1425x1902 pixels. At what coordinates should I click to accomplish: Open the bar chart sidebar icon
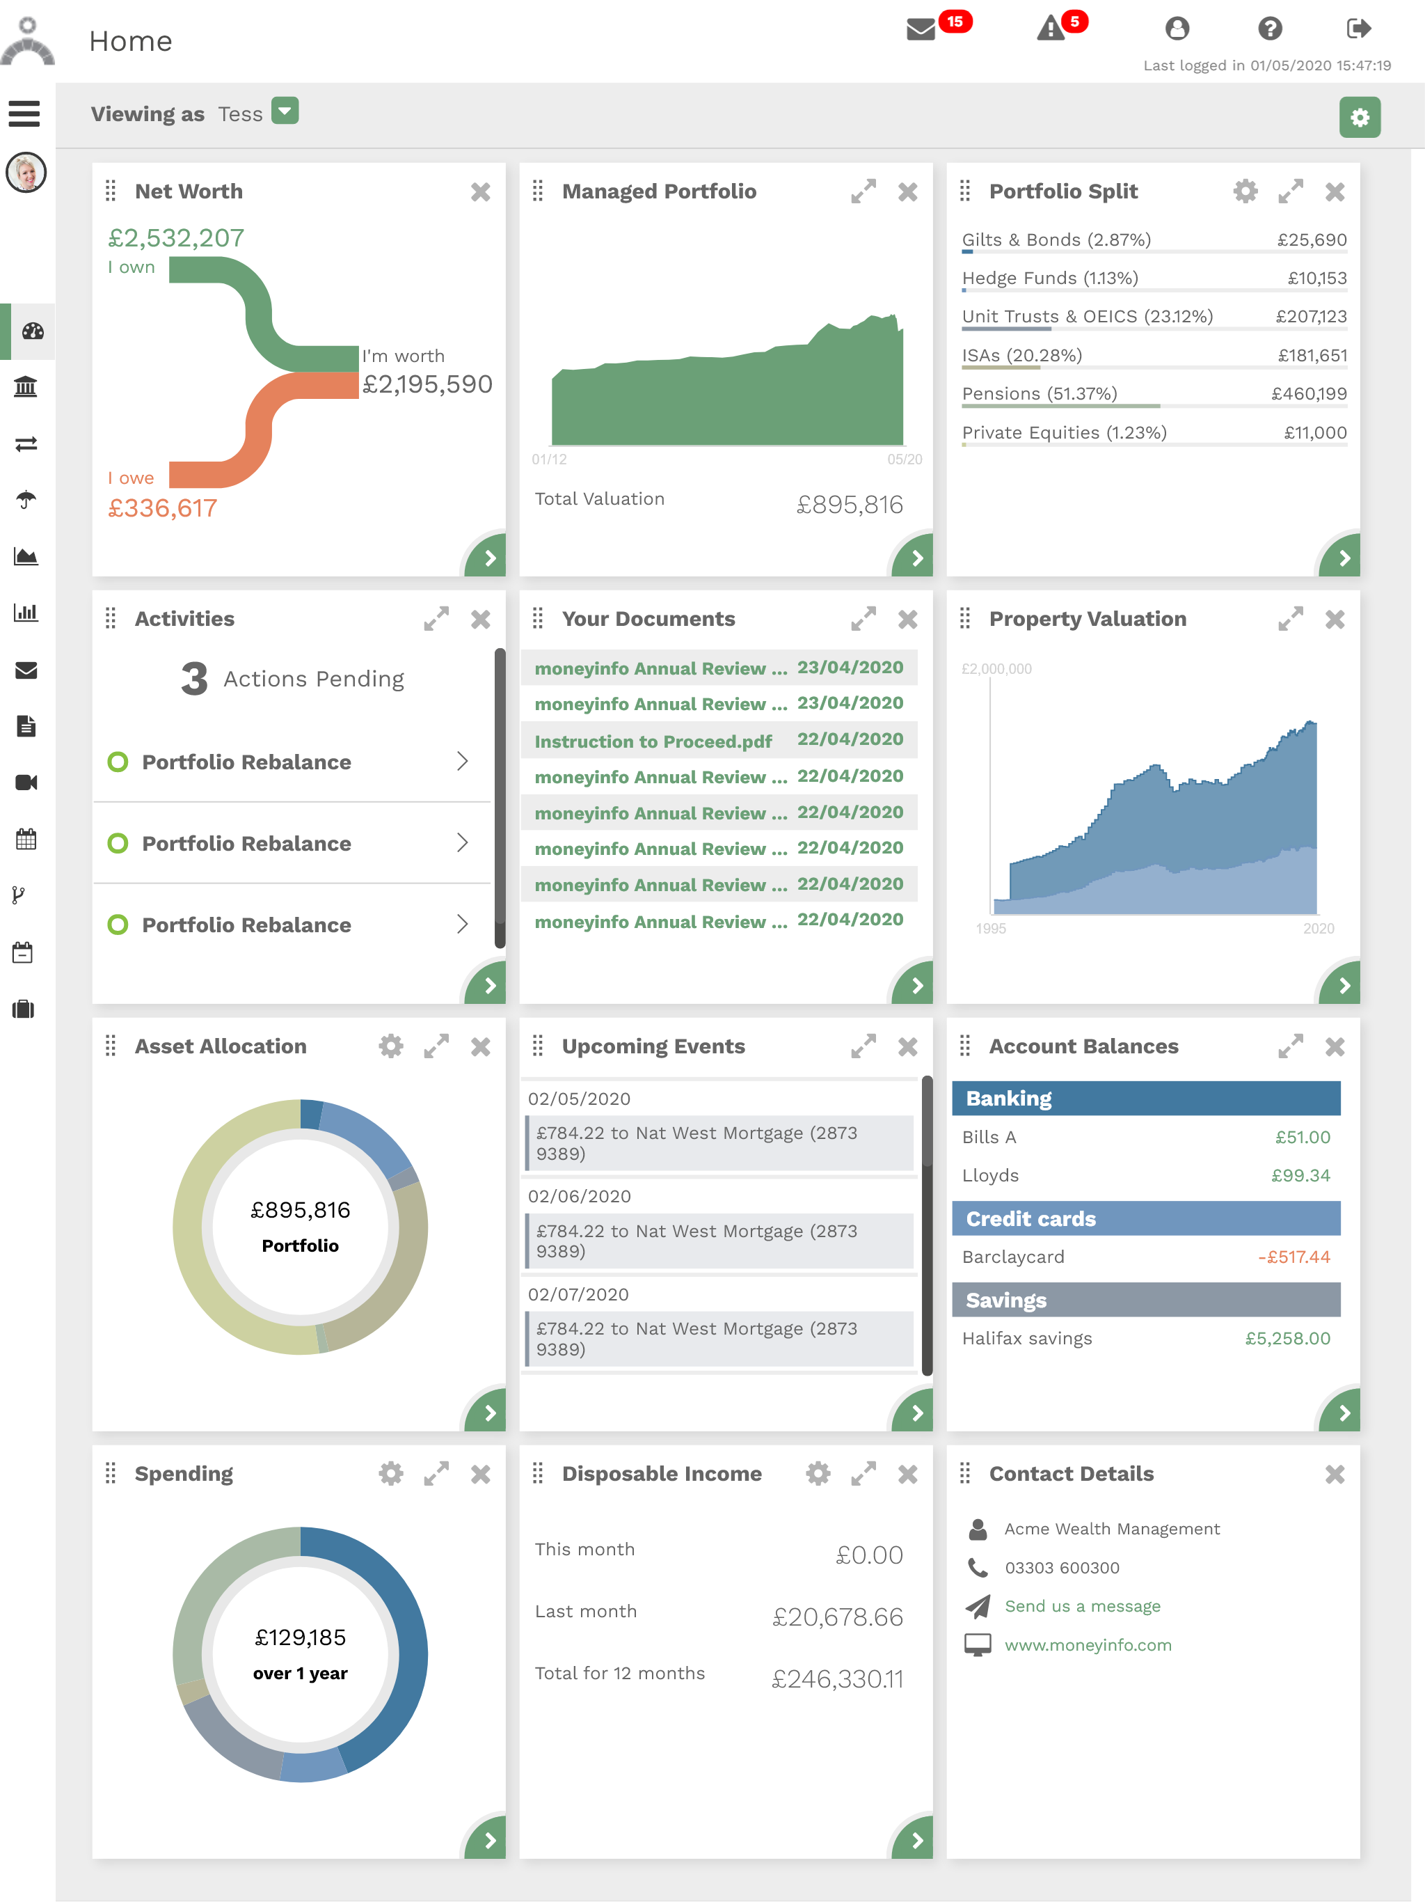pyautogui.click(x=26, y=612)
